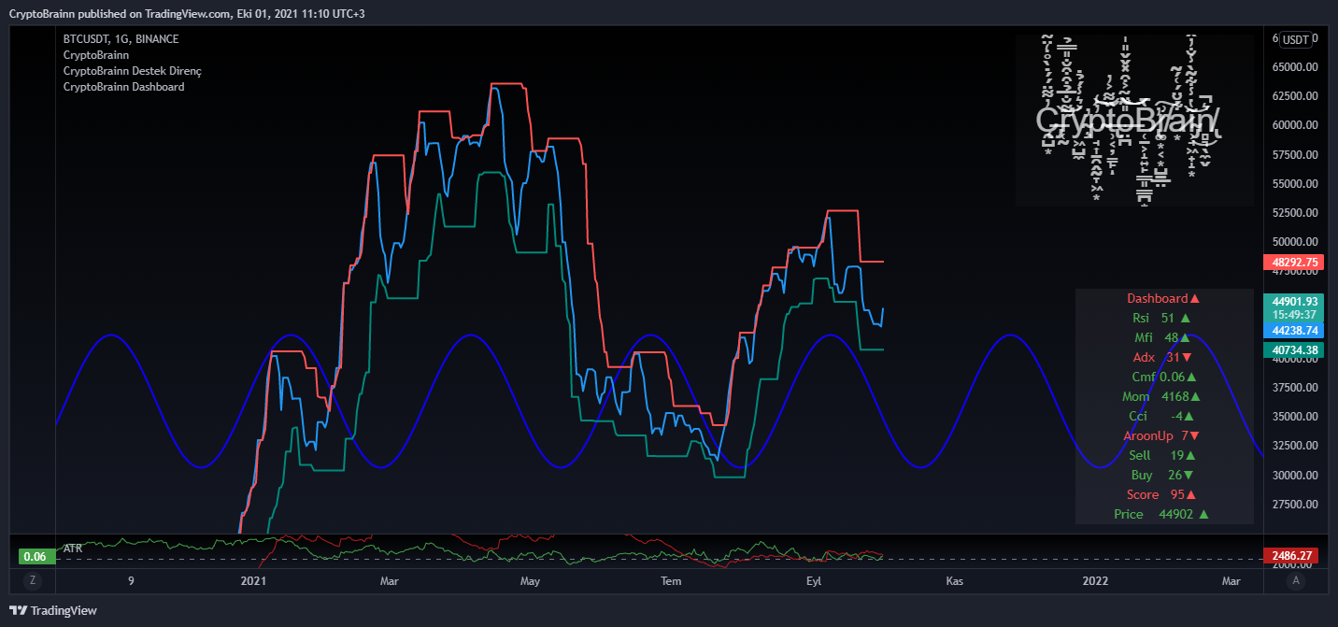The width and height of the screenshot is (1338, 627).
Task: Click the Cmf 0.06 dashboard row
Action: (x=1163, y=378)
